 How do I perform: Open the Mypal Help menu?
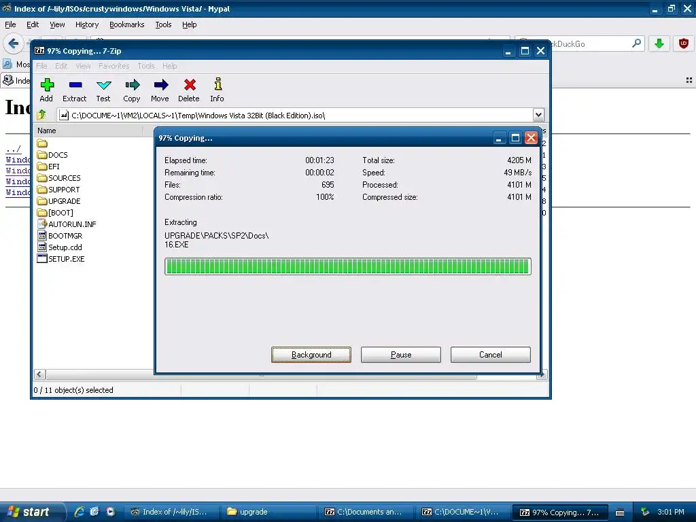point(190,24)
